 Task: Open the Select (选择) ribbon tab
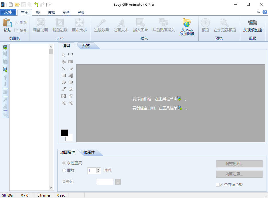pos(51,13)
